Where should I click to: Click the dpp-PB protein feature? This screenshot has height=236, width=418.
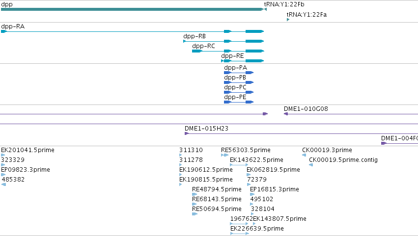click(239, 82)
